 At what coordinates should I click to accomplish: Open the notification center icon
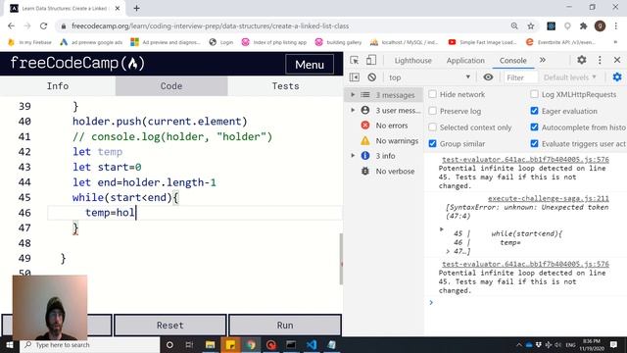tap(614, 344)
